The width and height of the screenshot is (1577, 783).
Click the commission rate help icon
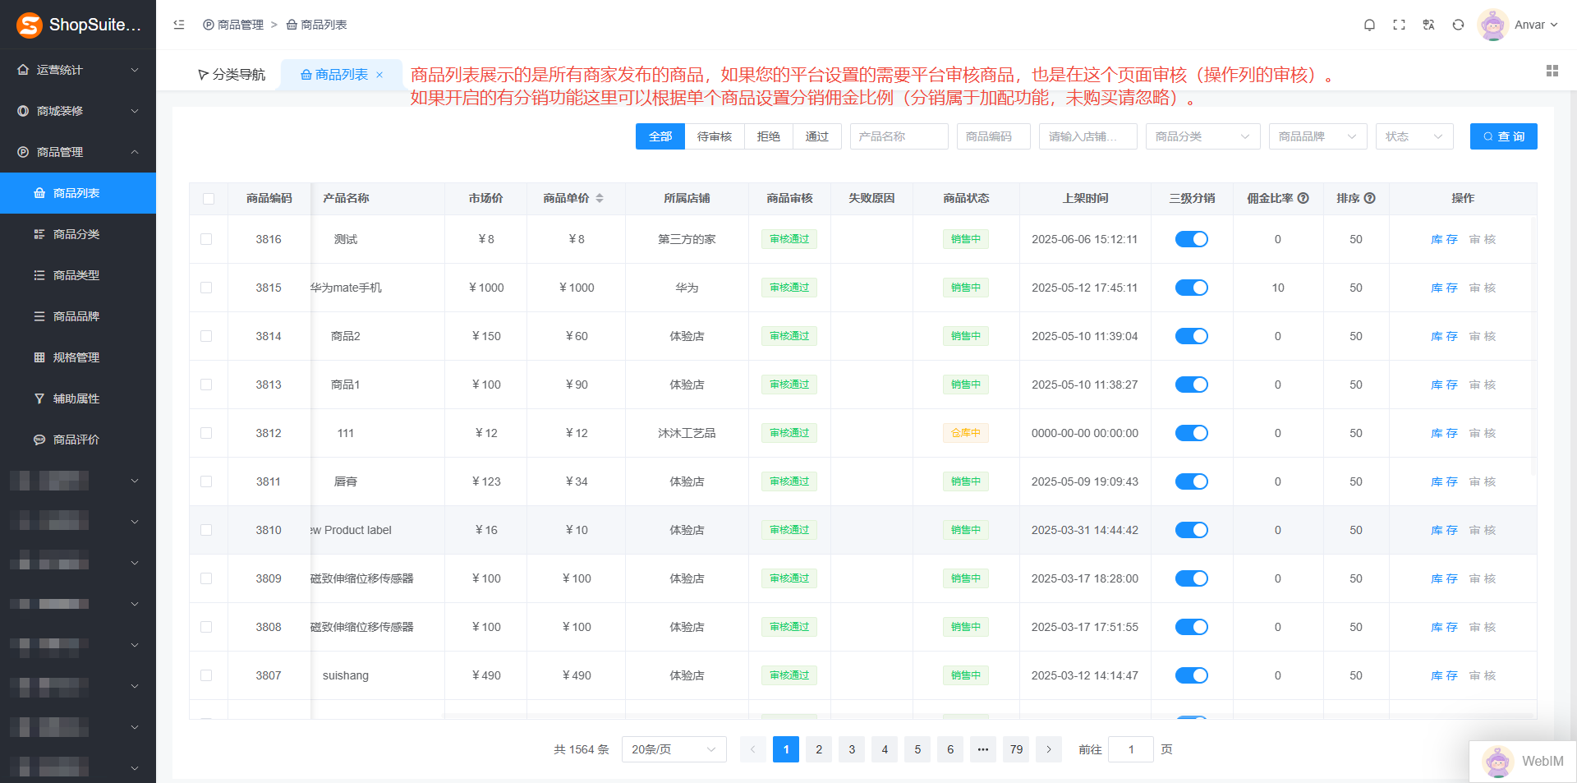point(1303,198)
